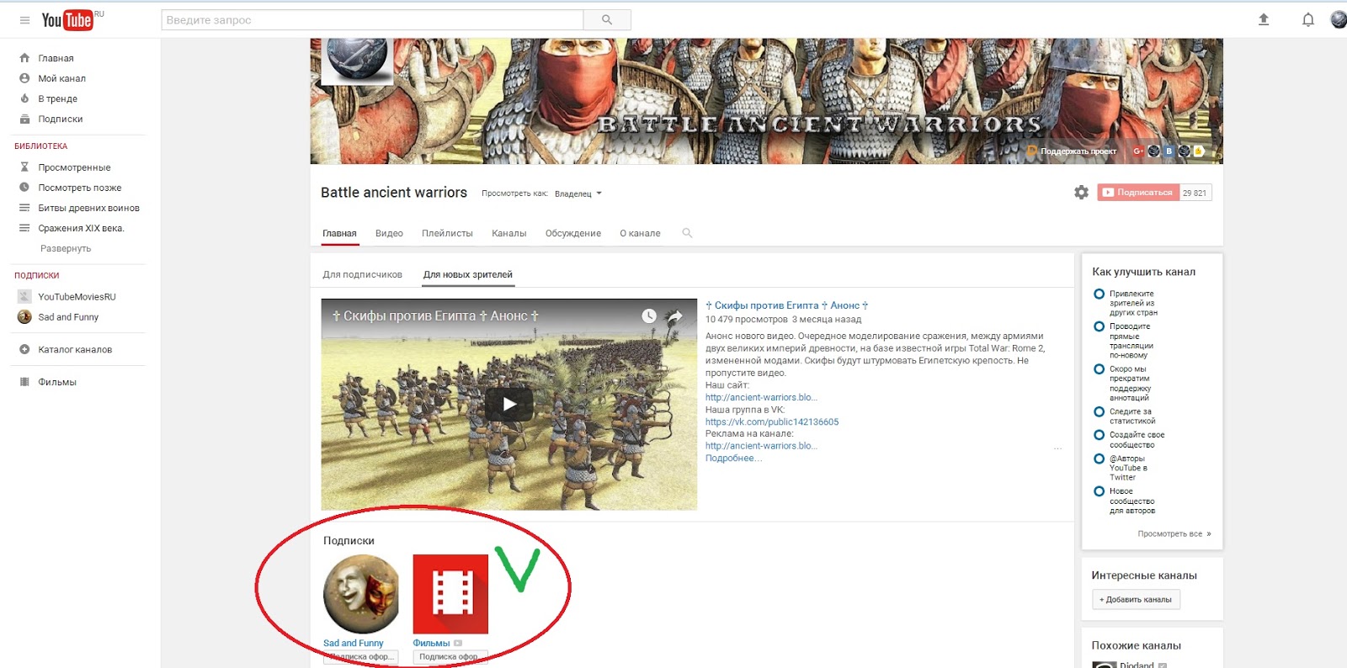
Task: Click Просмотреть все » in the tips panel
Action: click(1174, 533)
